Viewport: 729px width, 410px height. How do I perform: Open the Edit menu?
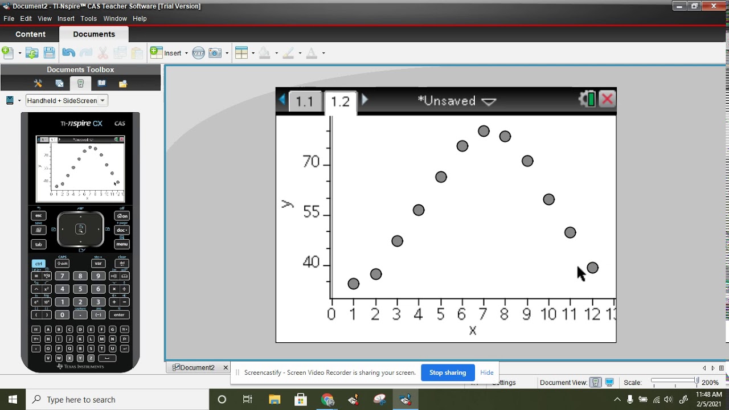(x=26, y=19)
